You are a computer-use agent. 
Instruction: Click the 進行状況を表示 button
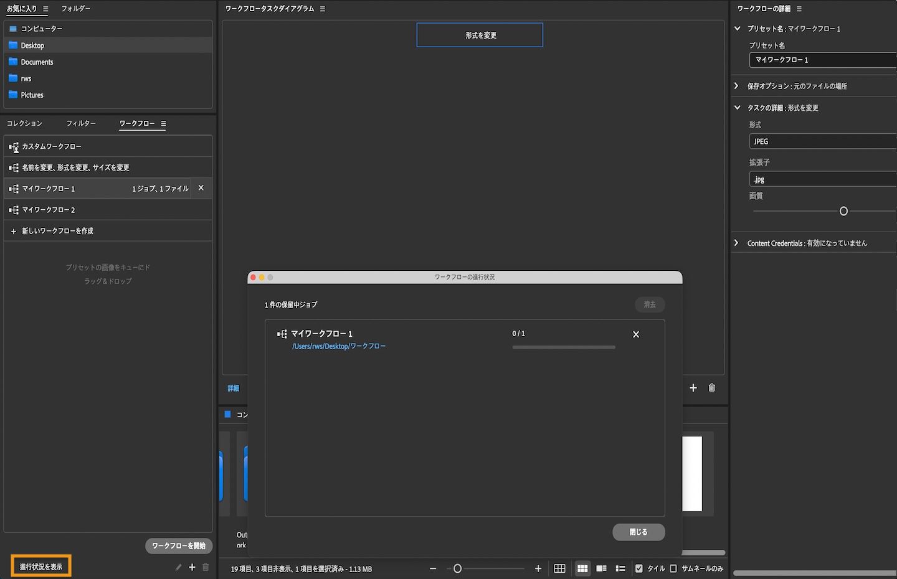(x=41, y=567)
